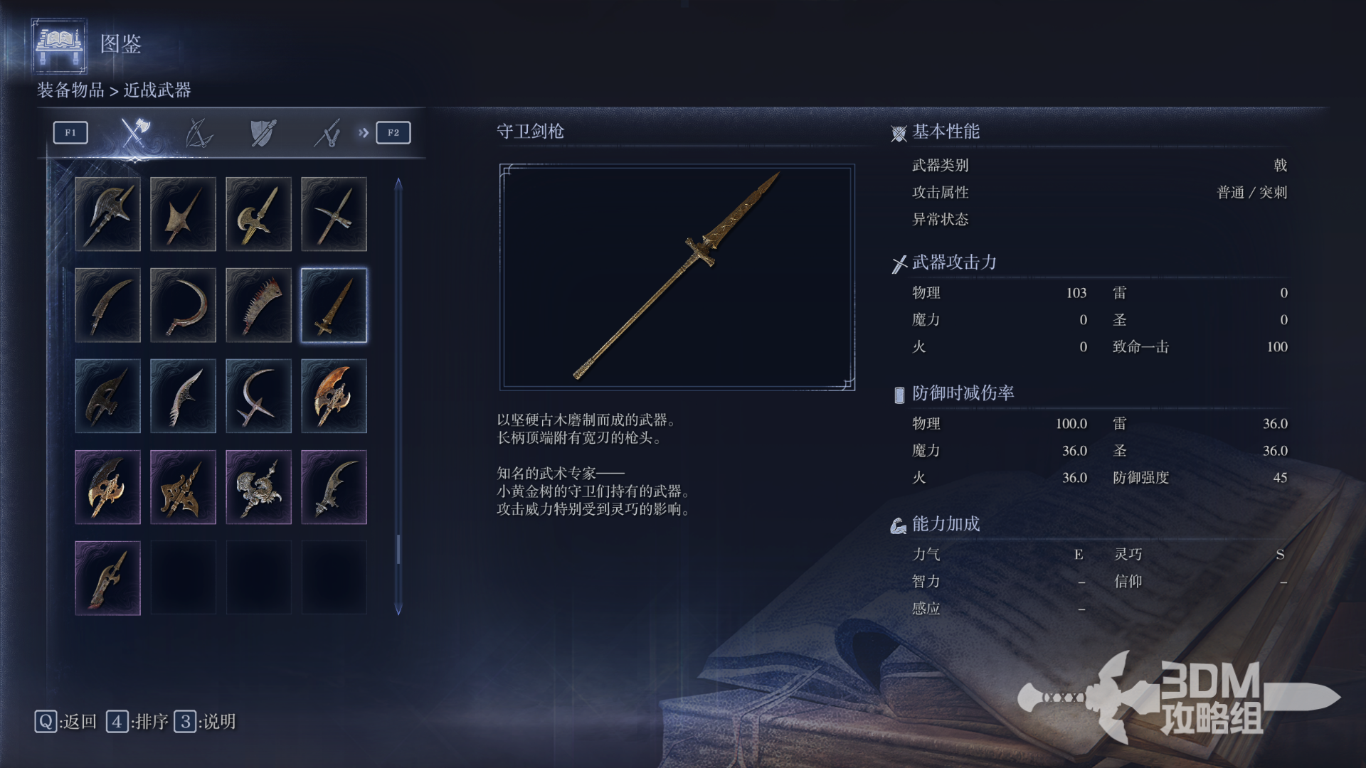
Task: Choose the serrated saw-blade weapon icon
Action: (258, 305)
